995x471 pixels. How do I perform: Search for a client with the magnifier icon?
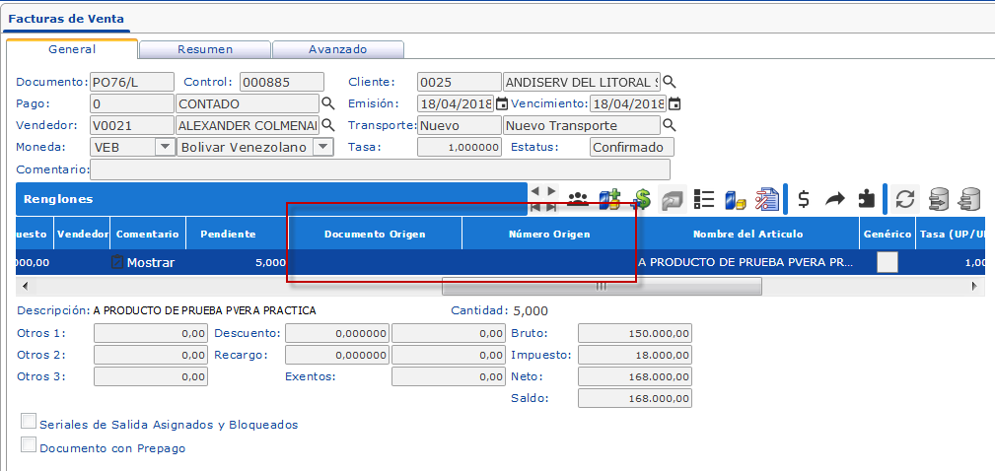point(670,82)
